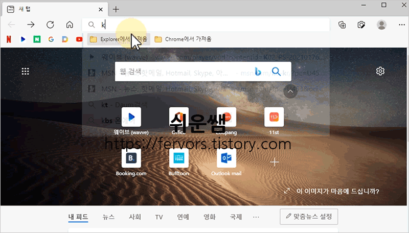
Task: Open the profile avatar menu
Action: pos(381,25)
